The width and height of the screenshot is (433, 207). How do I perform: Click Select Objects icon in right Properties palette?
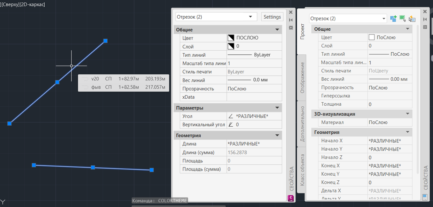pyautogui.click(x=403, y=19)
